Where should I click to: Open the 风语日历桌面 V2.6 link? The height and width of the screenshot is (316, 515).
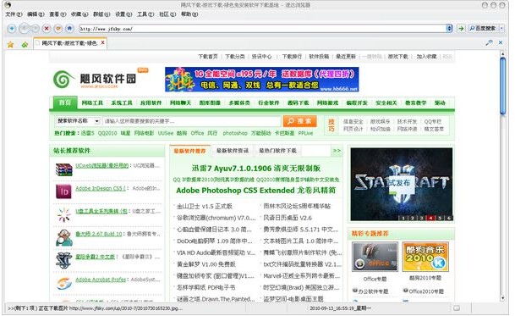pyautogui.click(x=288, y=218)
